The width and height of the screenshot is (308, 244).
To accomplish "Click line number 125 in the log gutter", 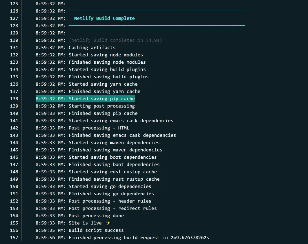I will (14, 4).
